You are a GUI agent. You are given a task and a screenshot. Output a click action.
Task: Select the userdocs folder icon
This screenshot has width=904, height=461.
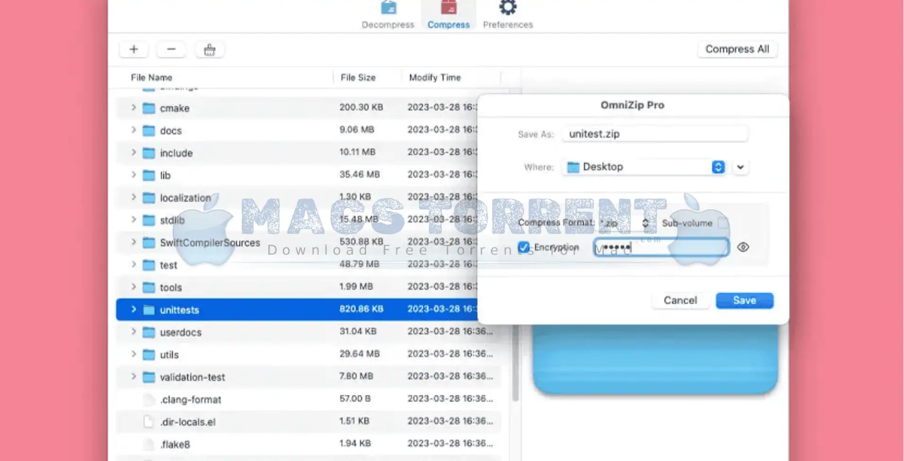click(149, 332)
